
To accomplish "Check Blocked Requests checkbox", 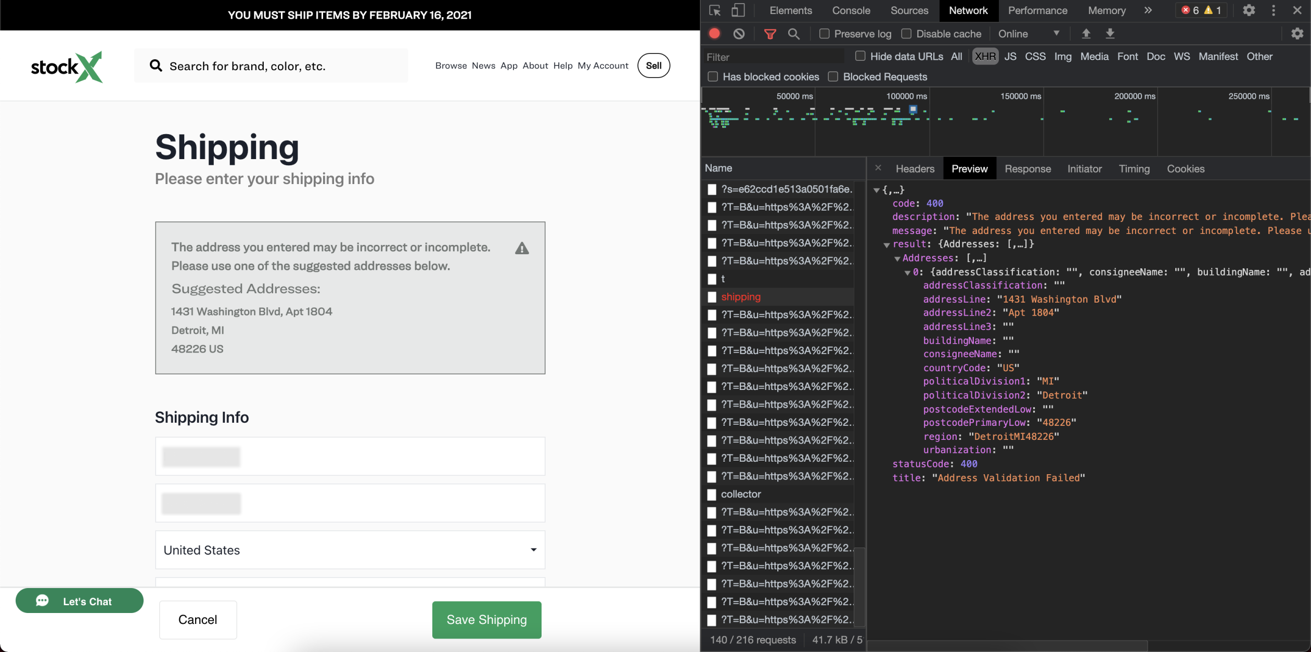I will coord(833,76).
